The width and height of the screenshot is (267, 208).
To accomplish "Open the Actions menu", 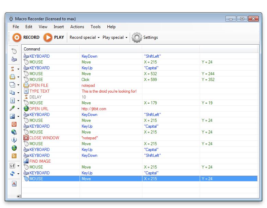I will pyautogui.click(x=77, y=27).
